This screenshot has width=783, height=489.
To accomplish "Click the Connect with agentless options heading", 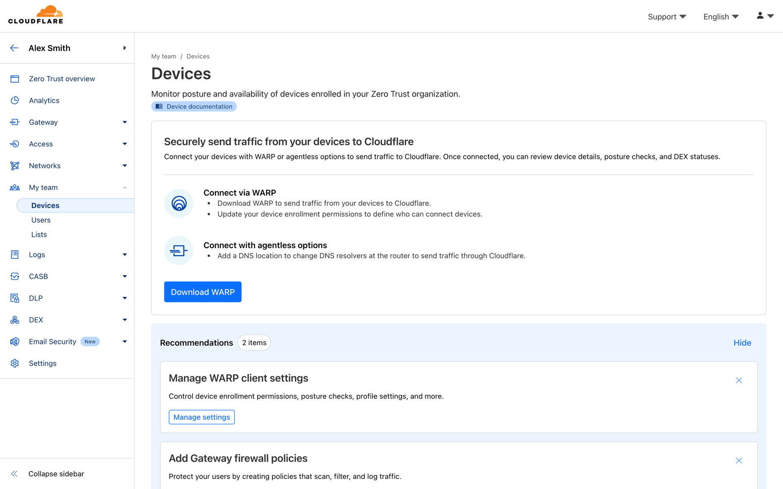I will 265,245.
